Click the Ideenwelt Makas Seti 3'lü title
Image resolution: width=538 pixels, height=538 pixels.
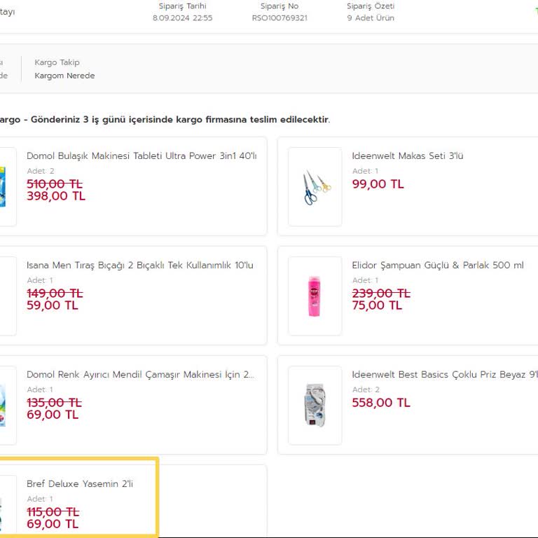pyautogui.click(x=407, y=156)
